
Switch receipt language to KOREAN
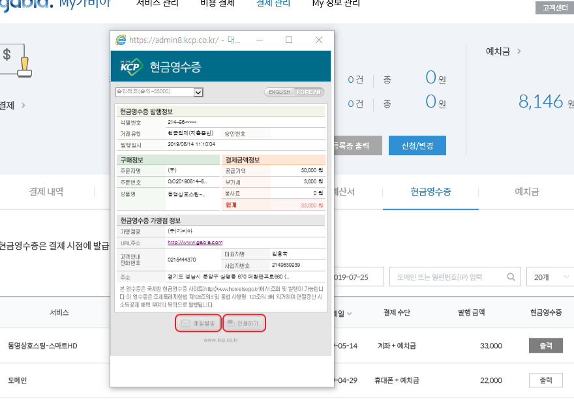click(x=309, y=92)
